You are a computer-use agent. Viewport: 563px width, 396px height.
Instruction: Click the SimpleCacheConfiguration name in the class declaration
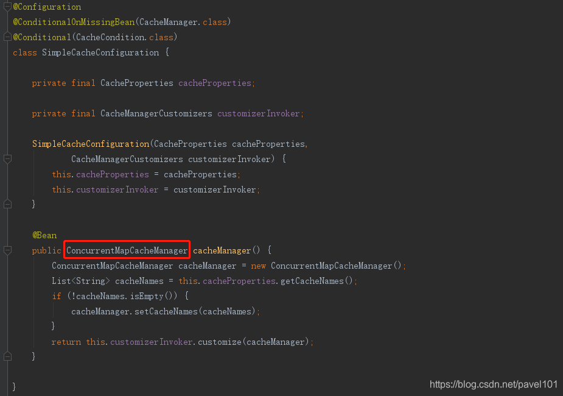point(100,52)
